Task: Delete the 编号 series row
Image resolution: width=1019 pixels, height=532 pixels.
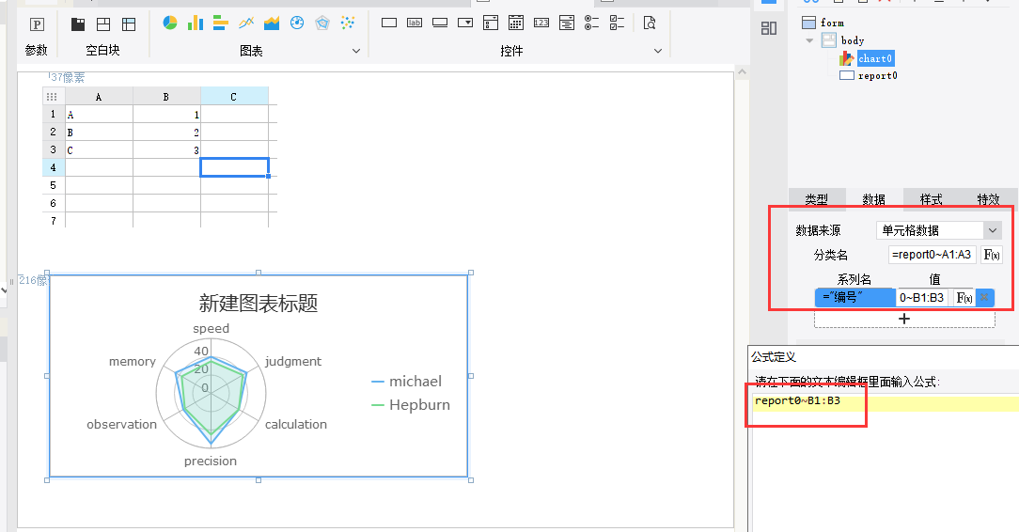Action: 984,298
